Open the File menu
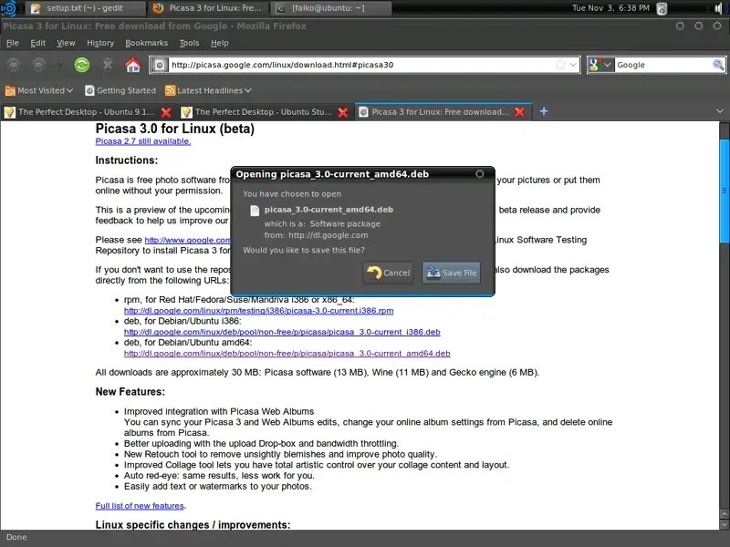 pos(13,43)
